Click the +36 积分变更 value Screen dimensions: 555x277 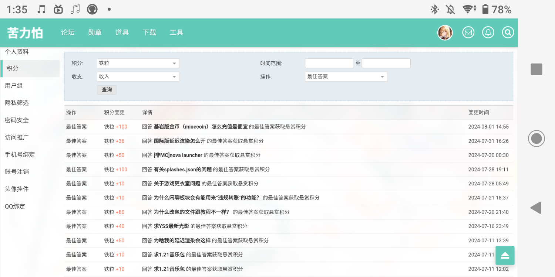click(120, 141)
